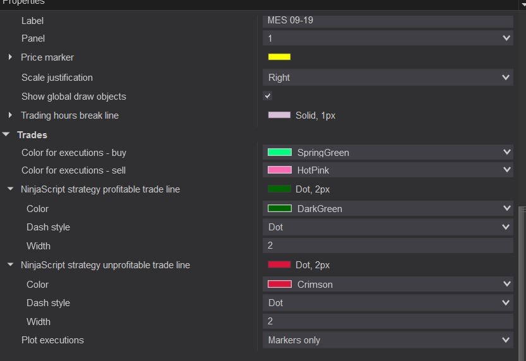The image size is (526, 361).
Task: Open Plot executions dropdown
Action: tap(388, 340)
